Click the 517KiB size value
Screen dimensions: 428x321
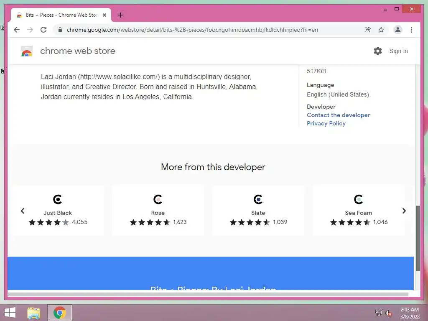316,71
